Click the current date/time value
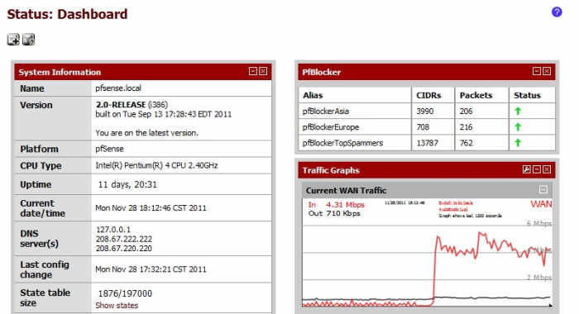This screenshot has width=579, height=314. tap(151, 208)
